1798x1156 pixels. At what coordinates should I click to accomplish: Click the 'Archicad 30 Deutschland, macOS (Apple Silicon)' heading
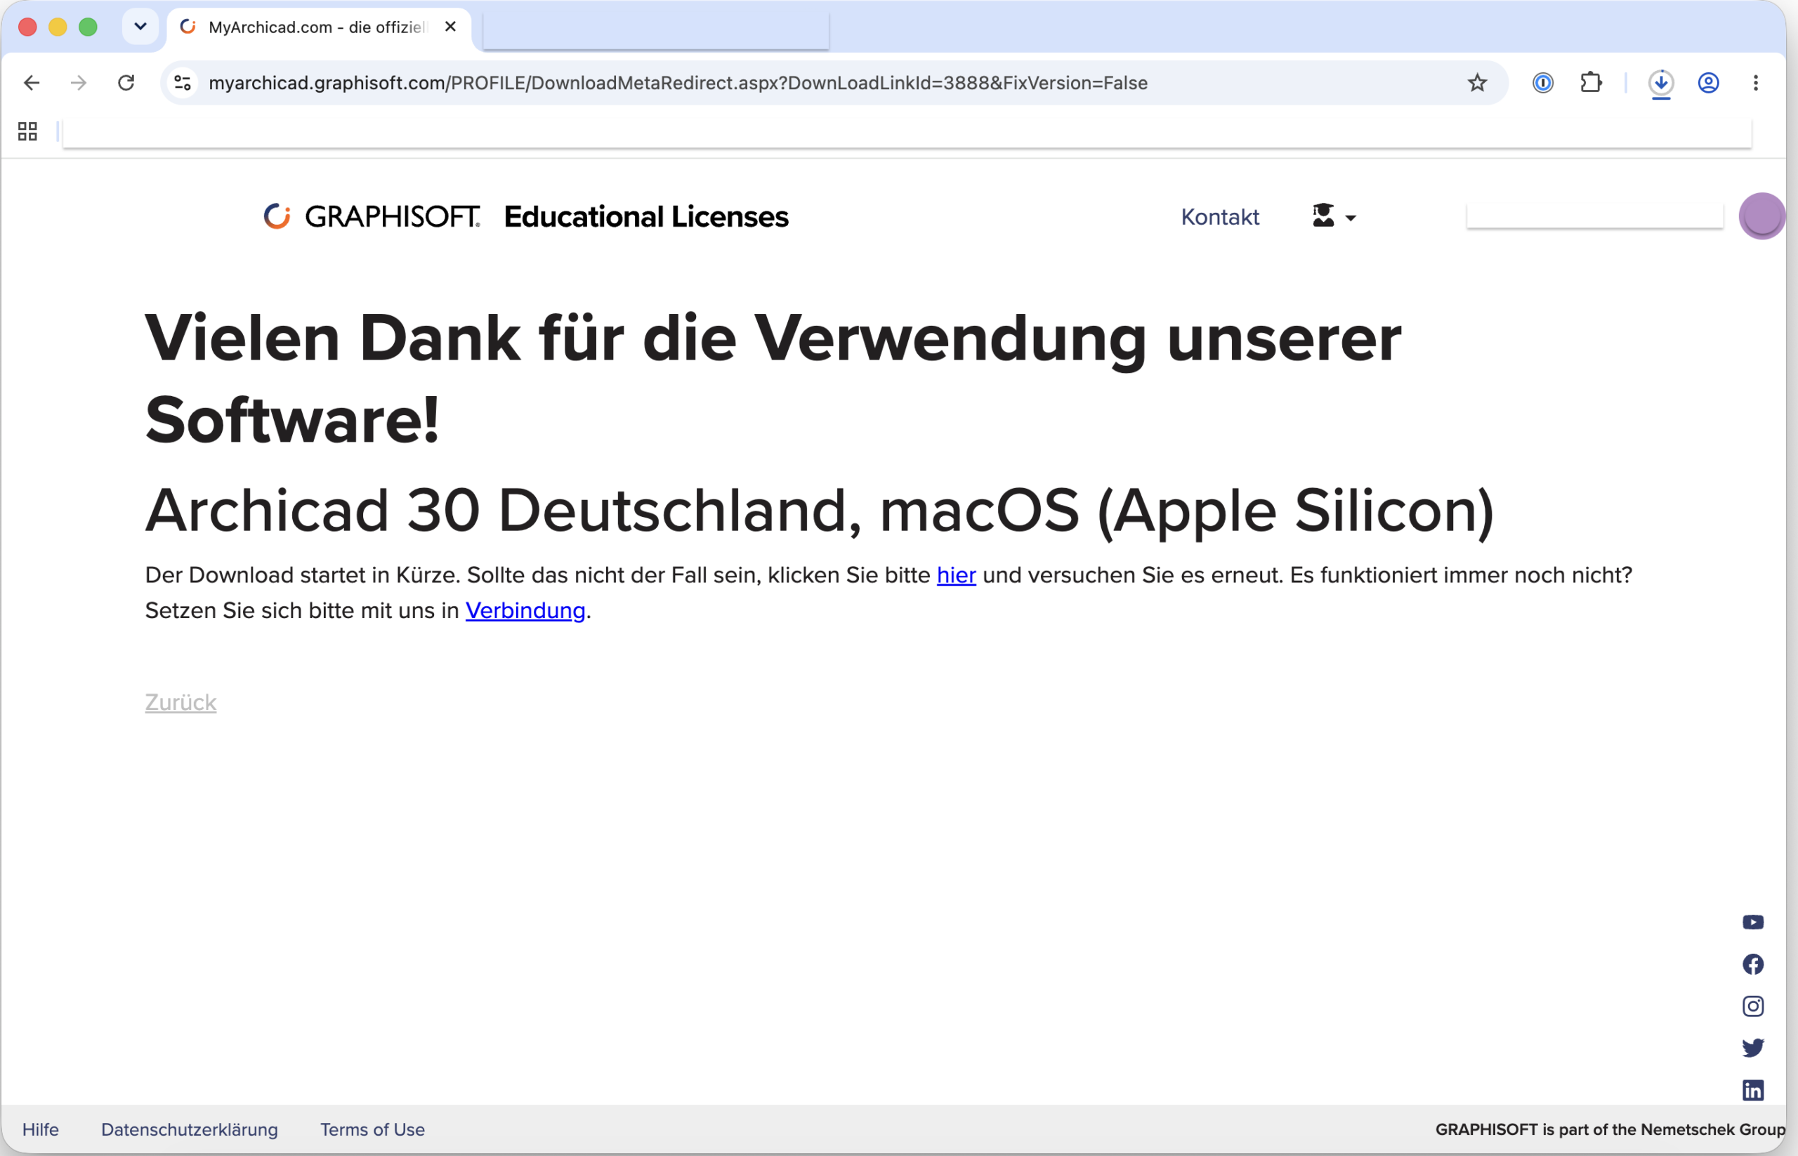tap(819, 511)
